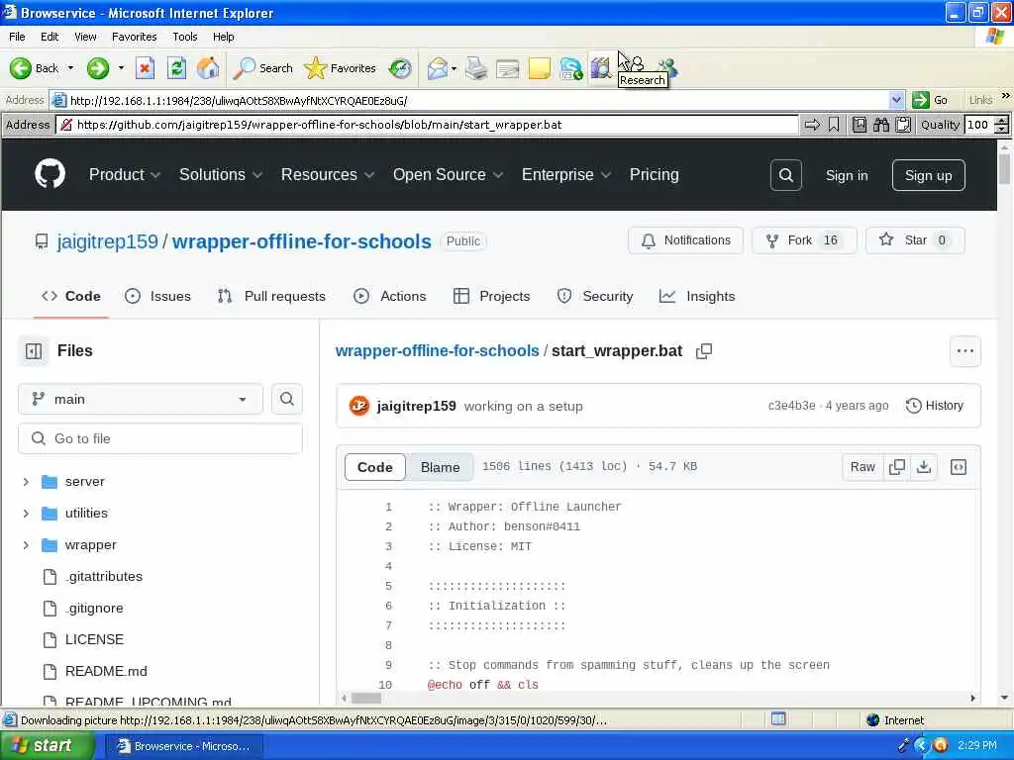
Task: Switch to Blame view toggle
Action: [x=440, y=467]
